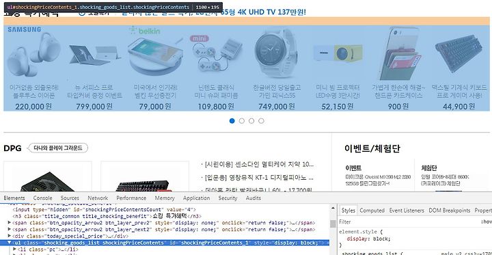
Task: Collapse the shocking_goods_list ul node
Action: tap(10, 243)
